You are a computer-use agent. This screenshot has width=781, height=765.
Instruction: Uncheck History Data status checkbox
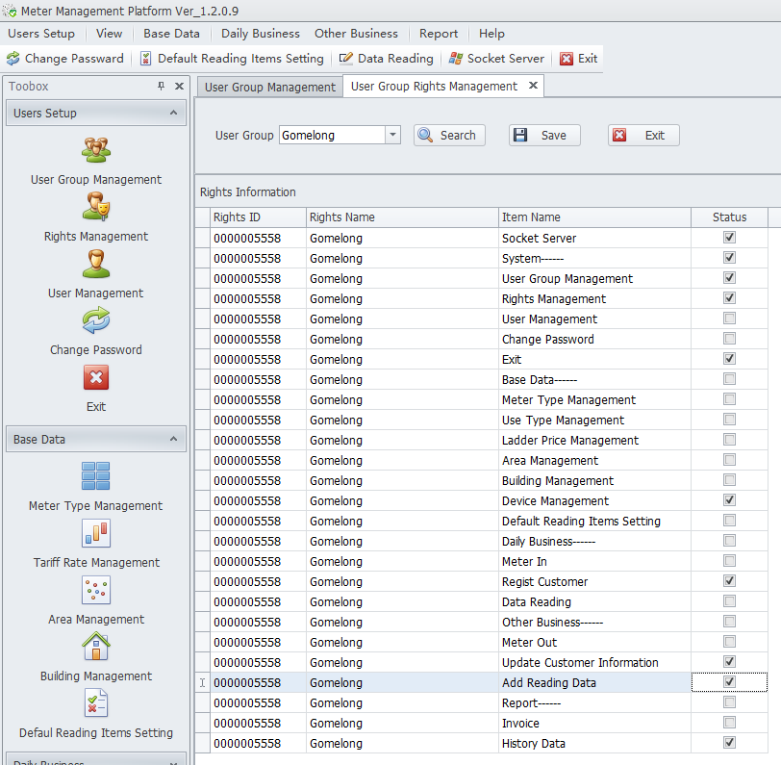click(729, 743)
